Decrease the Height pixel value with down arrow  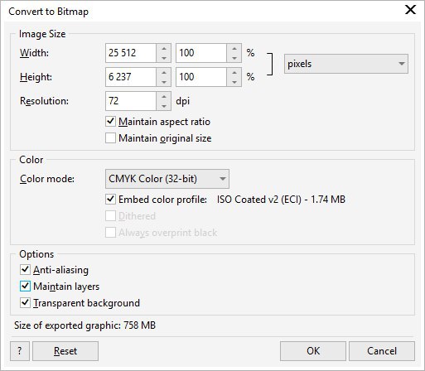pos(164,82)
